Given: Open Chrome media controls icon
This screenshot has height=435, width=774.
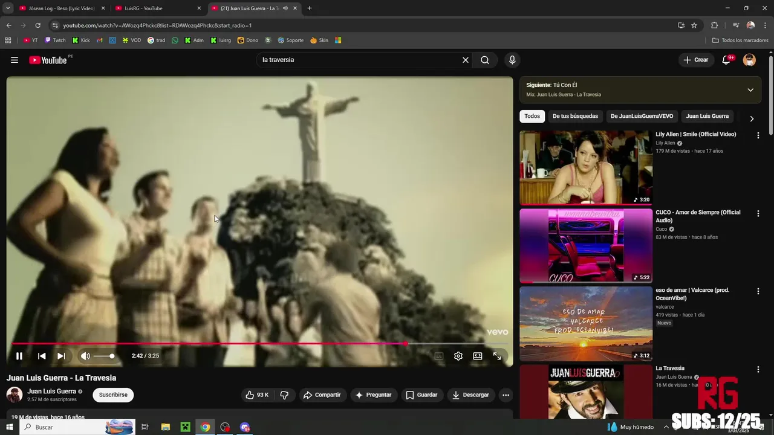Looking at the screenshot, I should (736, 25).
